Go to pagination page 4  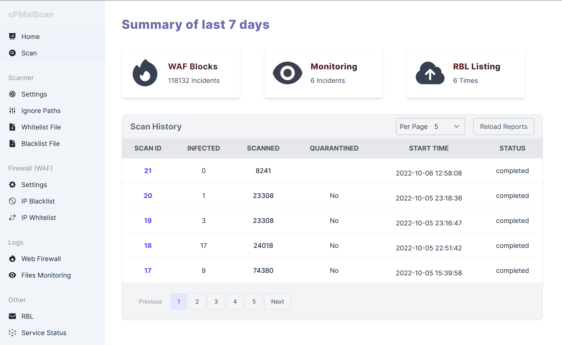[235, 301]
